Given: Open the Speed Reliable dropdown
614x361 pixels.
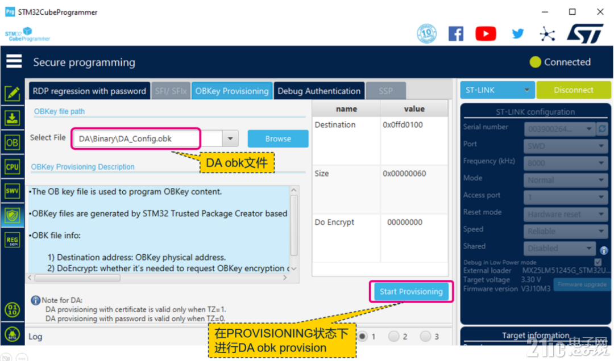Looking at the screenshot, I should pyautogui.click(x=567, y=231).
